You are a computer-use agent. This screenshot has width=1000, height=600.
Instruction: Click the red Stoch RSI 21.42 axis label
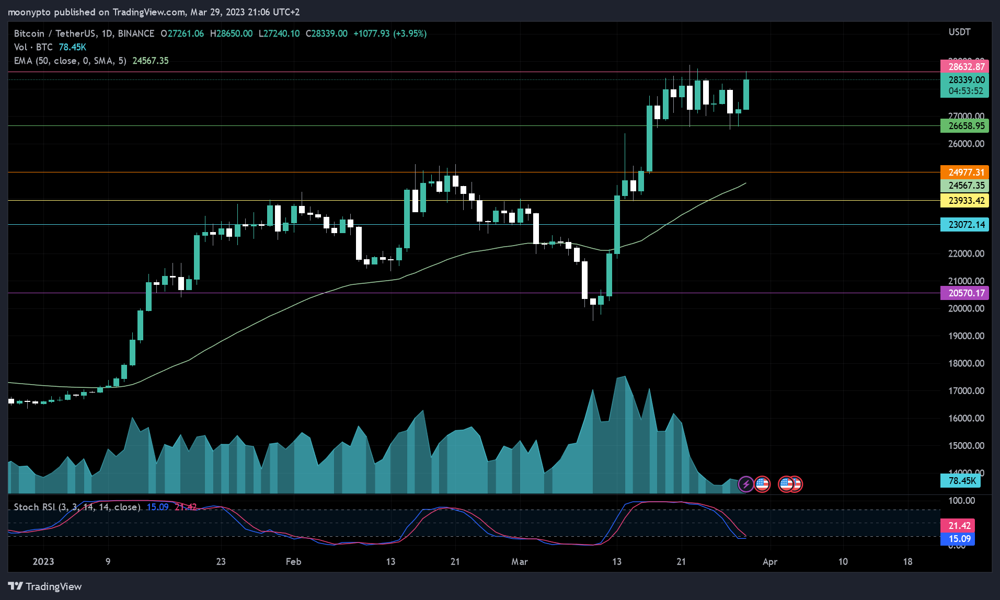pyautogui.click(x=958, y=526)
